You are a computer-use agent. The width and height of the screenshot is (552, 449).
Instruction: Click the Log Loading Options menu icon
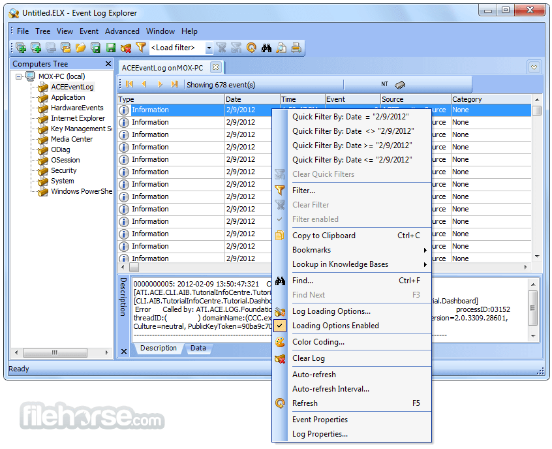tap(279, 311)
